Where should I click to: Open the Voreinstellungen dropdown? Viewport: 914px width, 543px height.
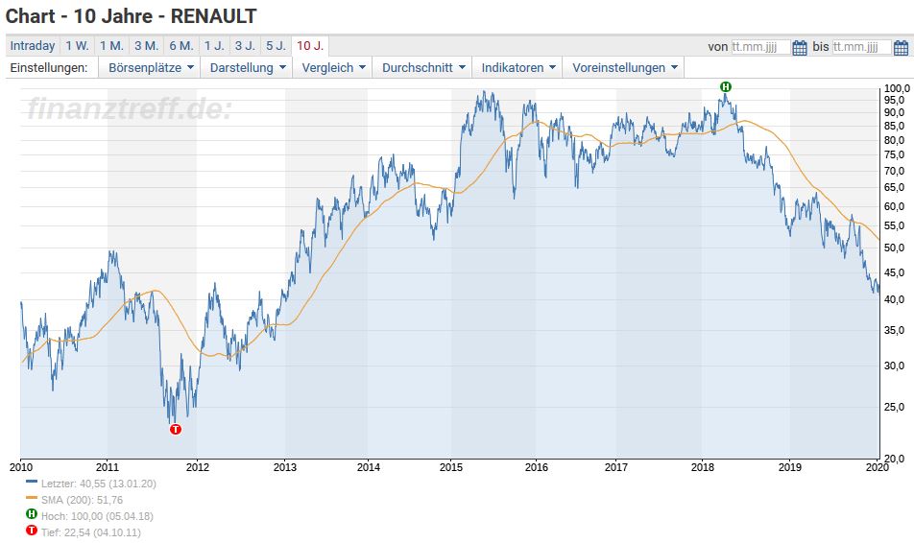pyautogui.click(x=625, y=67)
